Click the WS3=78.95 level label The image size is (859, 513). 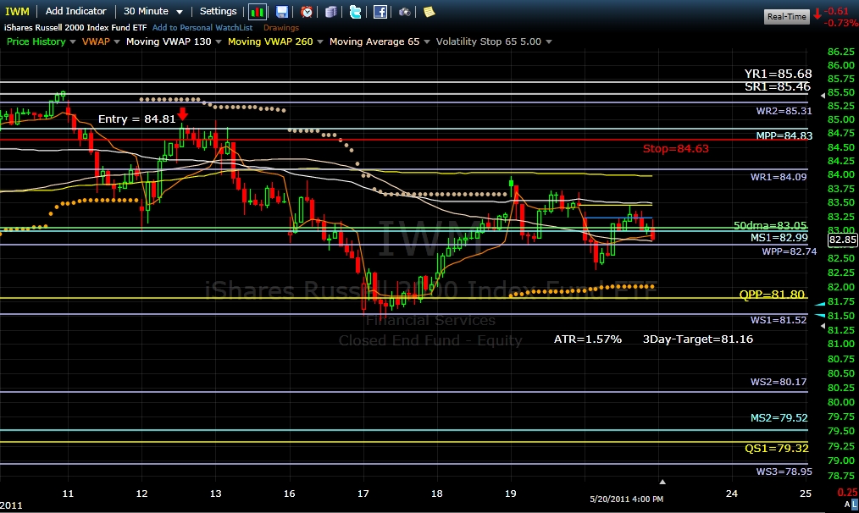pyautogui.click(x=784, y=472)
